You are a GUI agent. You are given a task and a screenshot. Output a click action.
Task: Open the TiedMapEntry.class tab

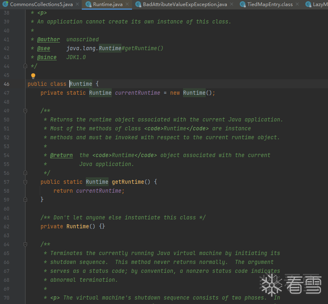click(270, 4)
